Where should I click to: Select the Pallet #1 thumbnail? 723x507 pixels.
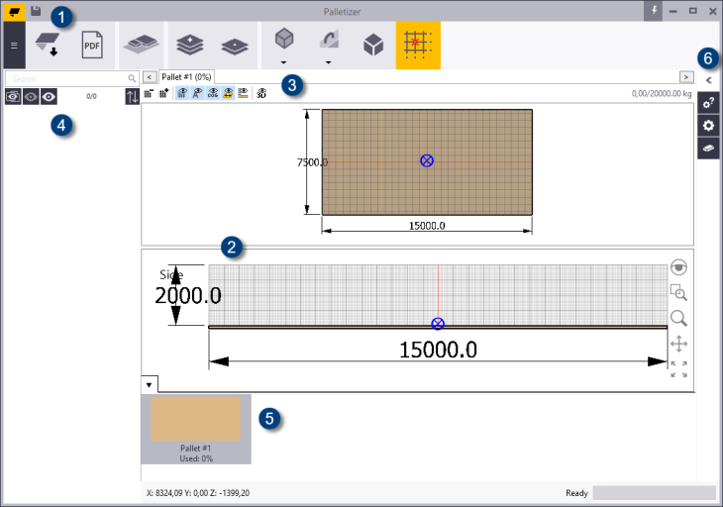click(x=196, y=429)
